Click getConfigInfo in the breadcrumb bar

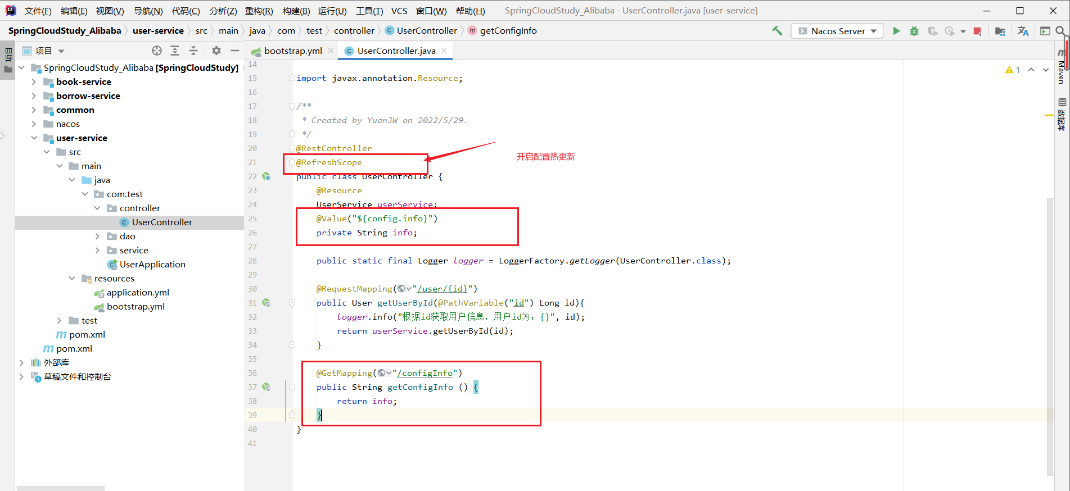coord(508,31)
